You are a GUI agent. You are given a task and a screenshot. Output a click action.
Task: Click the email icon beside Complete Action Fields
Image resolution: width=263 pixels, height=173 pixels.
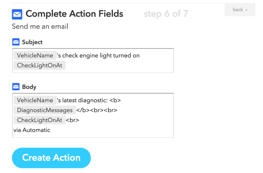click(17, 14)
